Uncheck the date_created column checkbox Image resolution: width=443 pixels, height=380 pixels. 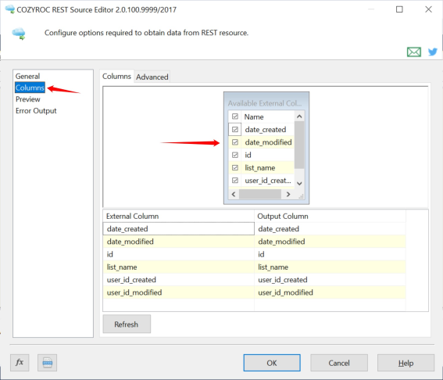click(x=235, y=130)
